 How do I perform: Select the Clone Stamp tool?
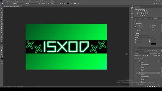[x=2, y=28]
